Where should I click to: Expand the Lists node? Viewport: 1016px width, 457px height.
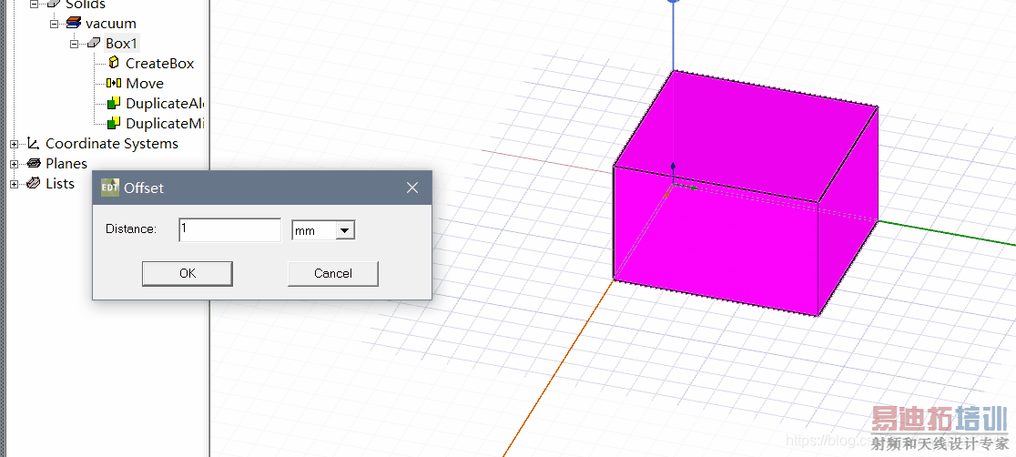[15, 184]
